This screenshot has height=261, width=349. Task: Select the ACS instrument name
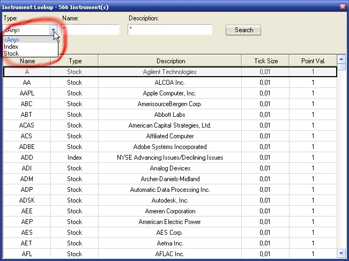26,136
